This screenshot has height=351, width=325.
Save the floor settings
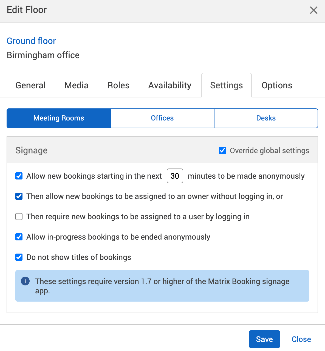pos(264,339)
